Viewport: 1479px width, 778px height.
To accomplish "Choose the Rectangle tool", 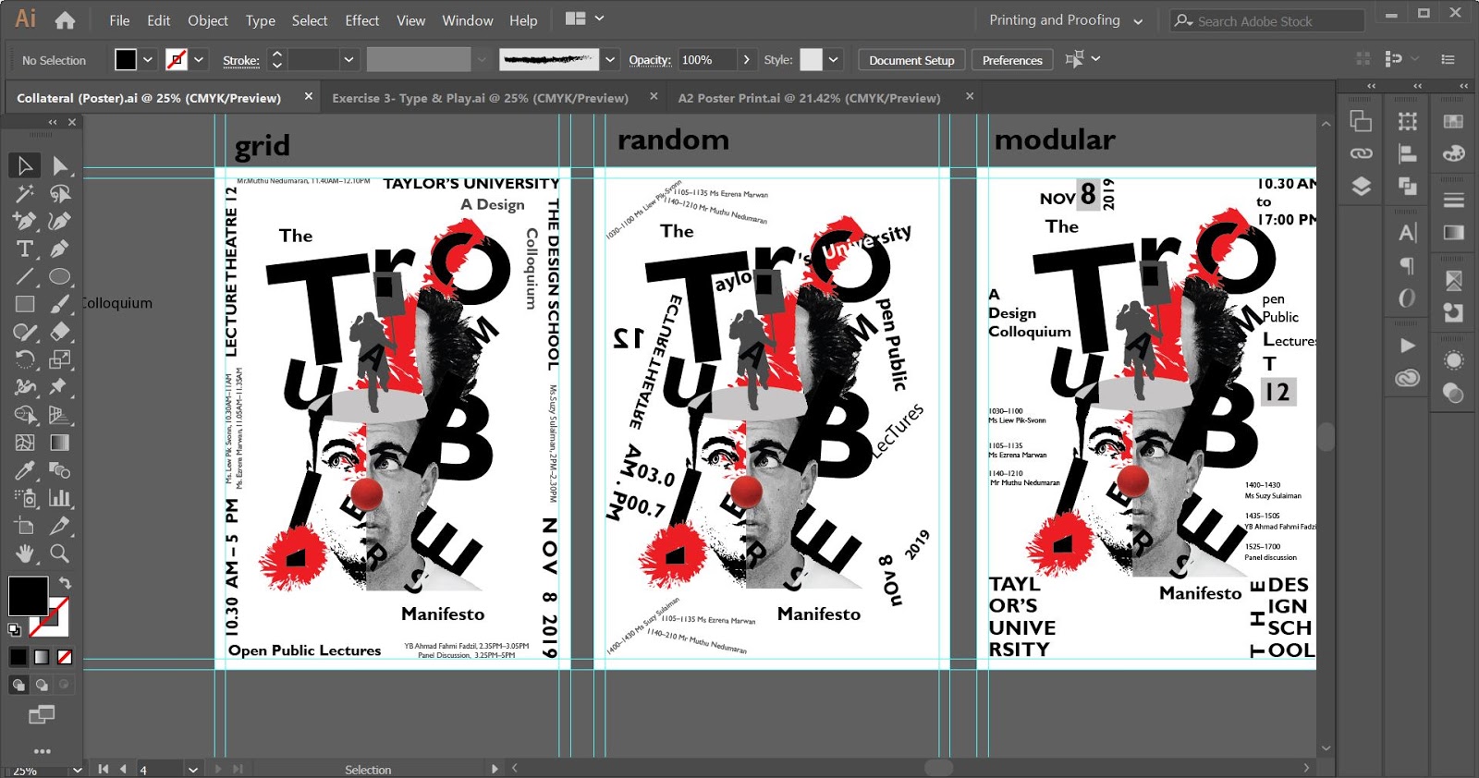I will coord(25,304).
